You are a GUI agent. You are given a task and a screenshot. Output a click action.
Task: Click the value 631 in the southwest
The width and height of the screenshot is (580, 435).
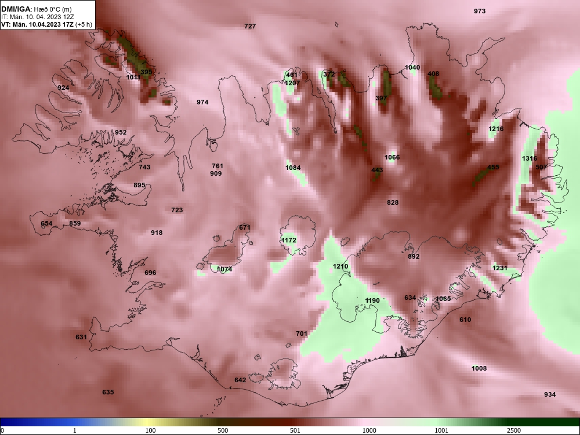click(x=81, y=337)
